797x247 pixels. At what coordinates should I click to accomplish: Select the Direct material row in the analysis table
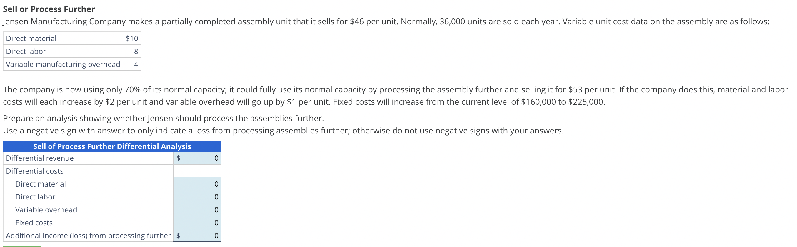pyautogui.click(x=41, y=184)
